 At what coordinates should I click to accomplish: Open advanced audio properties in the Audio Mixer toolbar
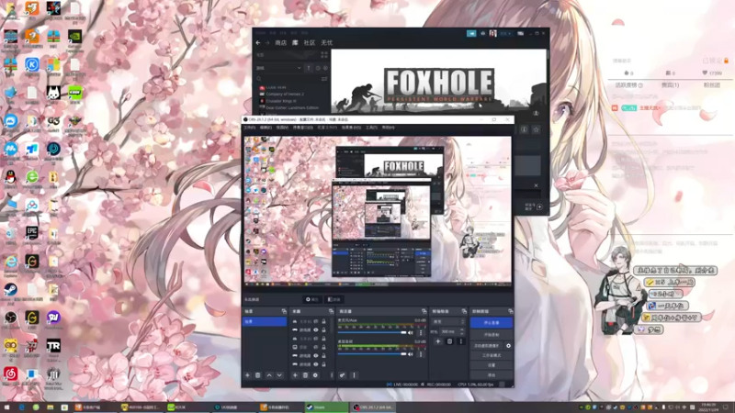342,375
